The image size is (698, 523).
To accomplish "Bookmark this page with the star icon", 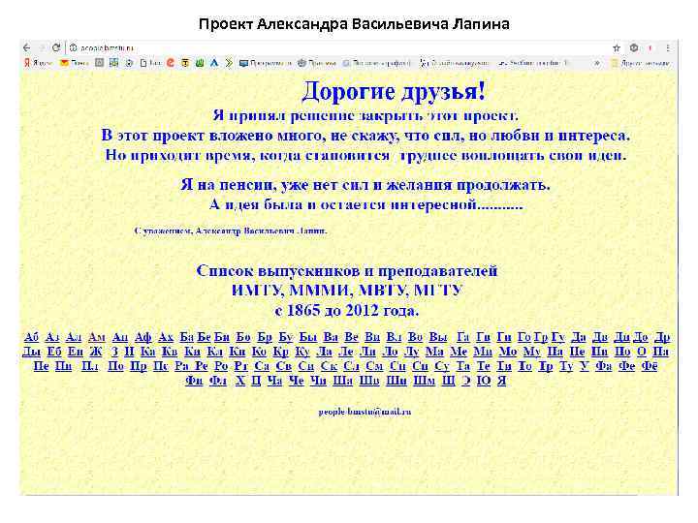I will 617,47.
